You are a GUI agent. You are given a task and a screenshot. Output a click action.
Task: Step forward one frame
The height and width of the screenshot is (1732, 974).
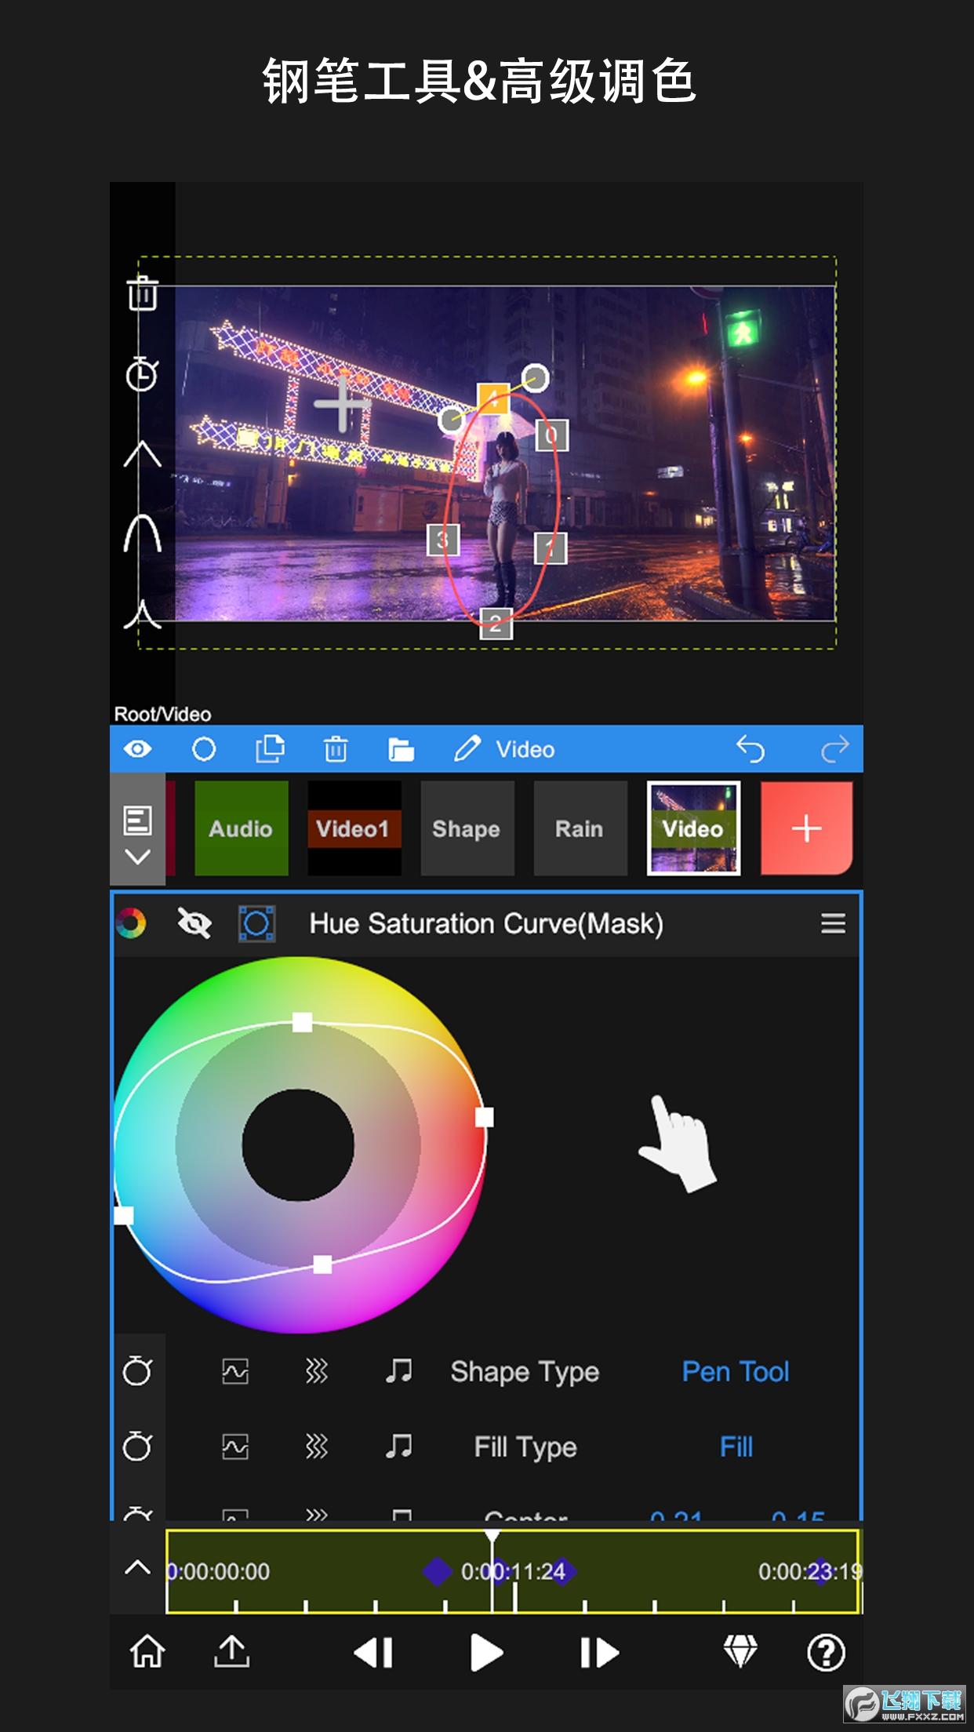pos(600,1653)
